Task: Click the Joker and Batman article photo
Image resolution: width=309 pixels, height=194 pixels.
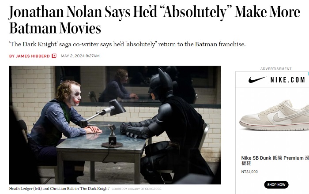Action: click(x=115, y=125)
